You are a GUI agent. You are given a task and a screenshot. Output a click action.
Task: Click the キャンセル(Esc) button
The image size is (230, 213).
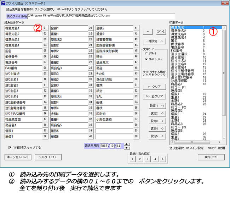tap(18, 157)
